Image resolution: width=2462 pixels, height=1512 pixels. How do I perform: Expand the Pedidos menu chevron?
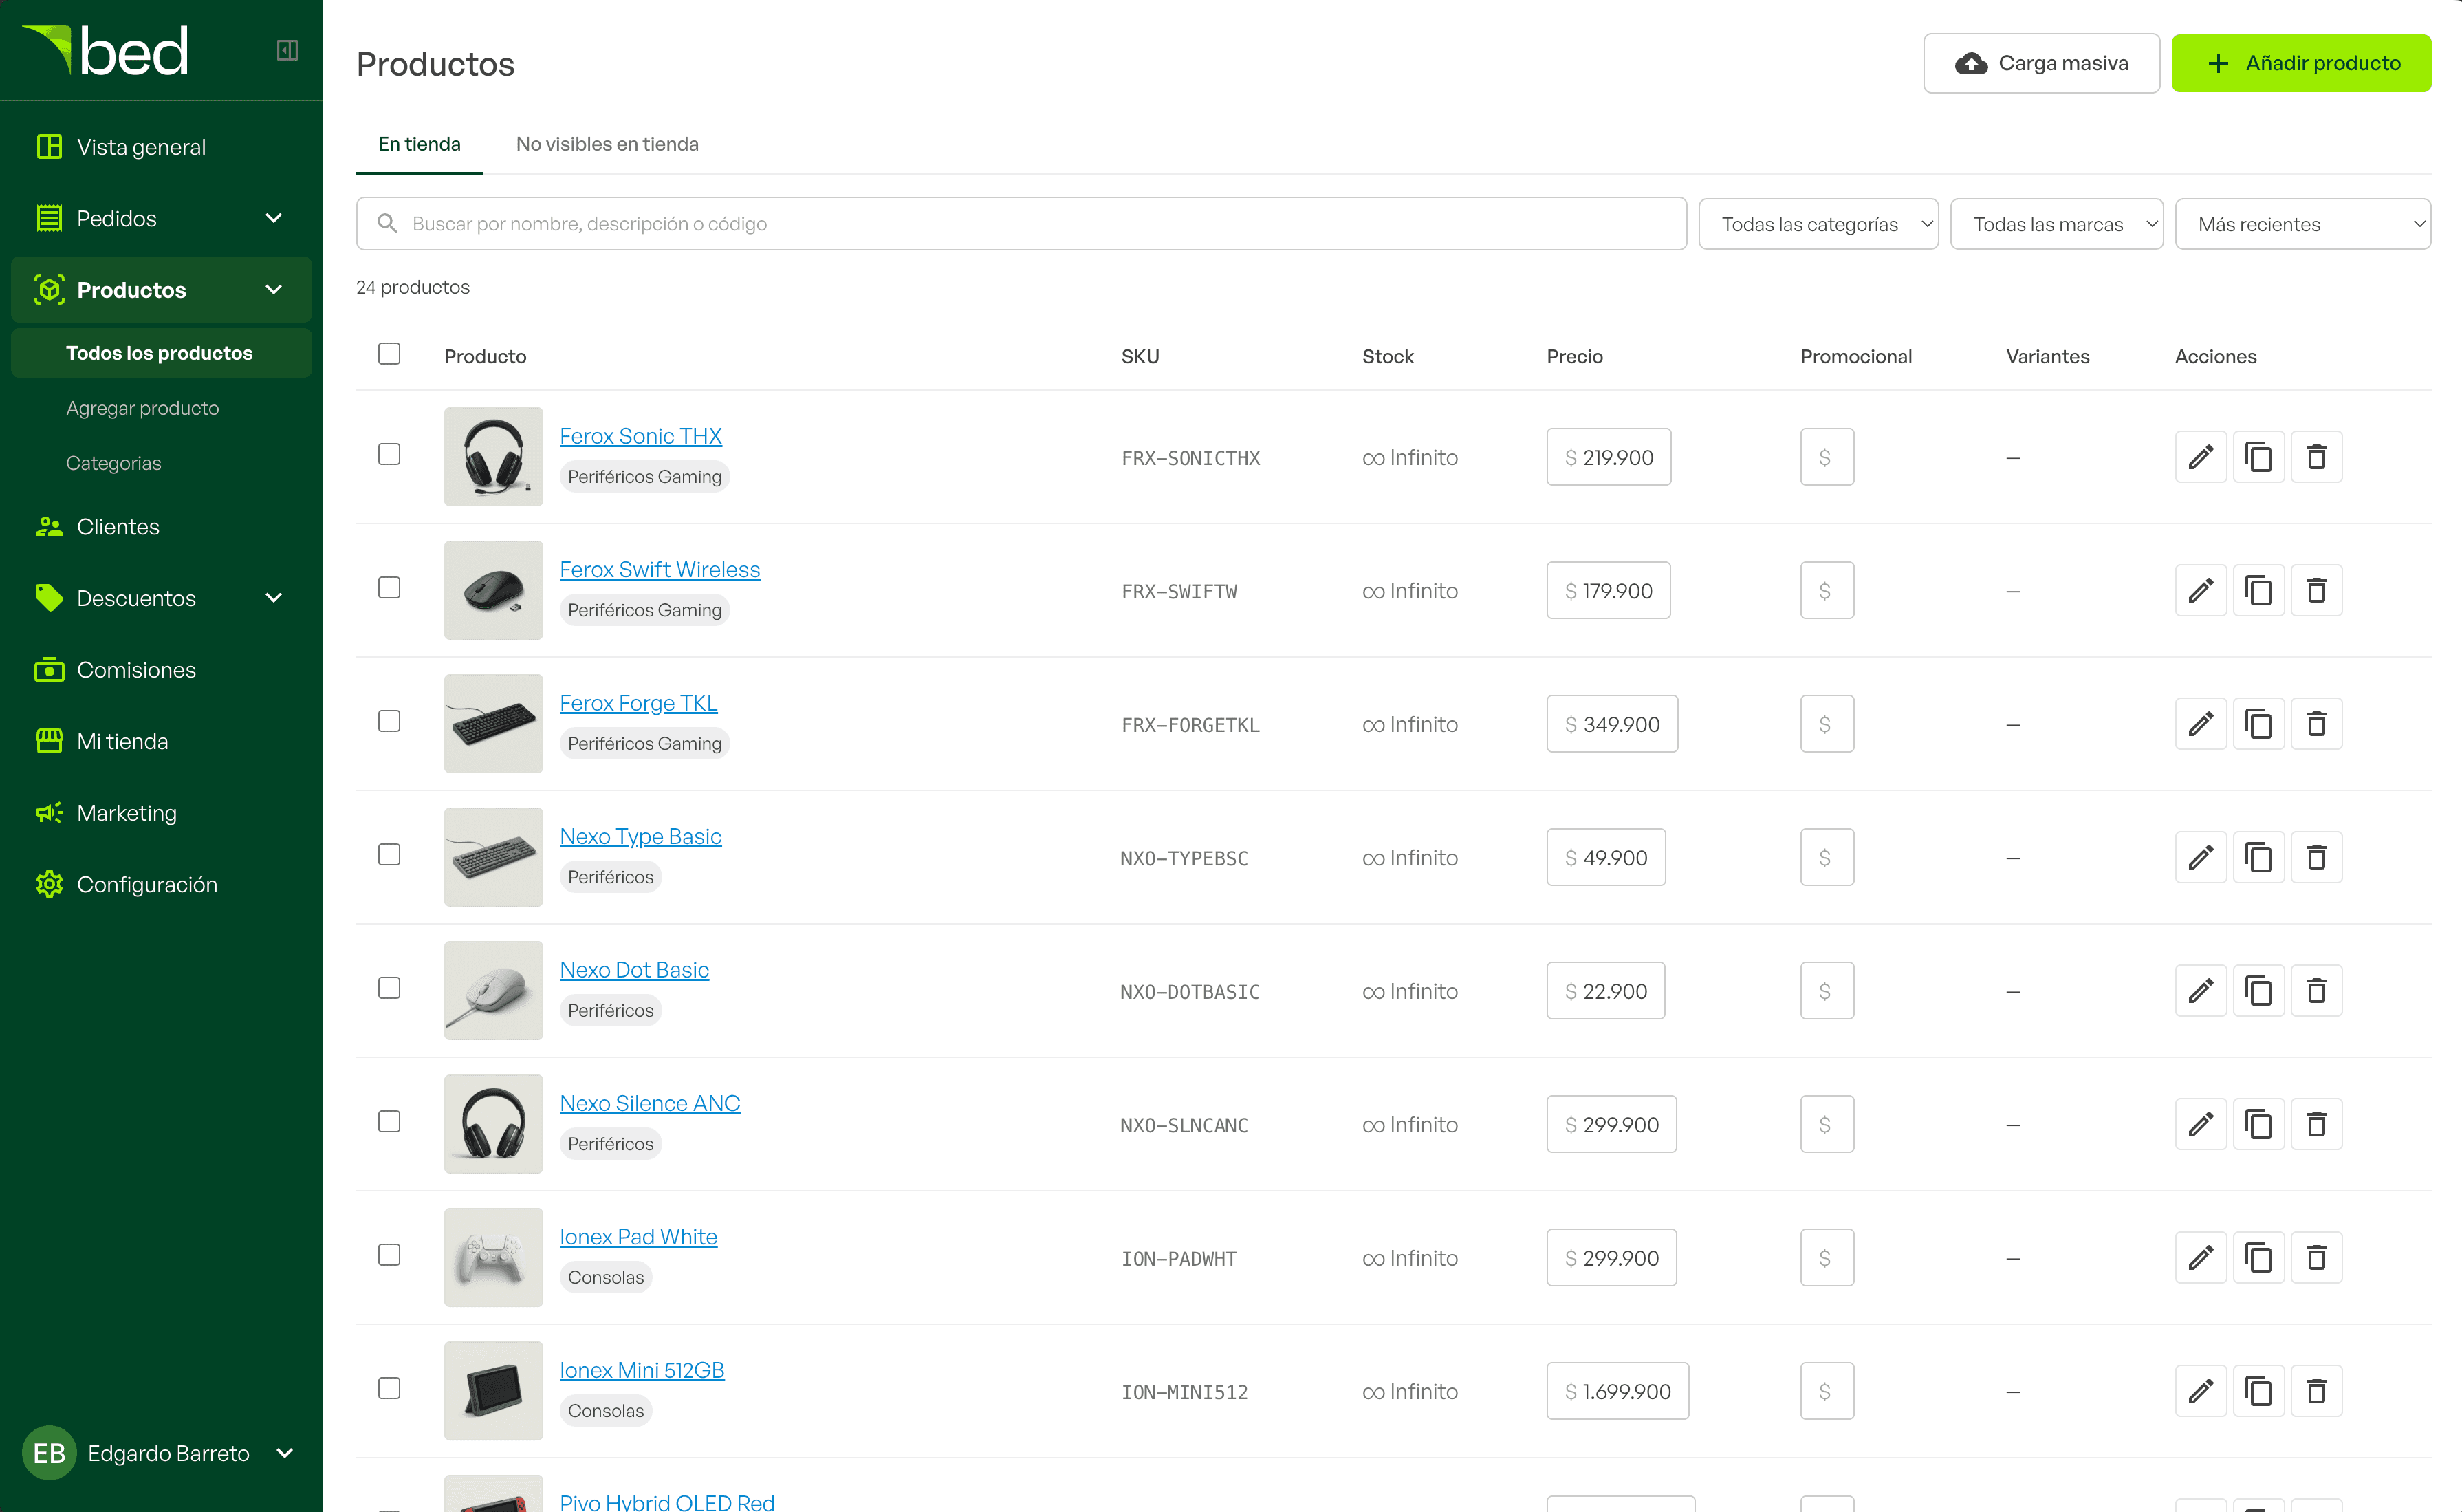point(273,218)
